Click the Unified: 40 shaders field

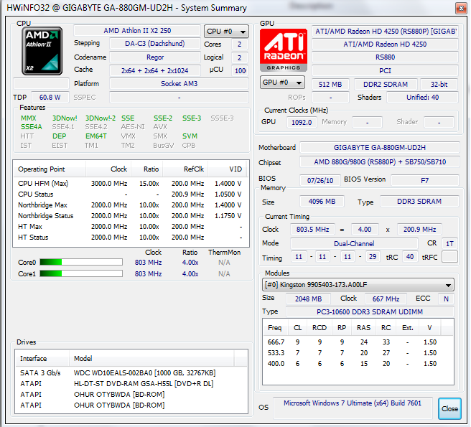pyautogui.click(x=422, y=98)
